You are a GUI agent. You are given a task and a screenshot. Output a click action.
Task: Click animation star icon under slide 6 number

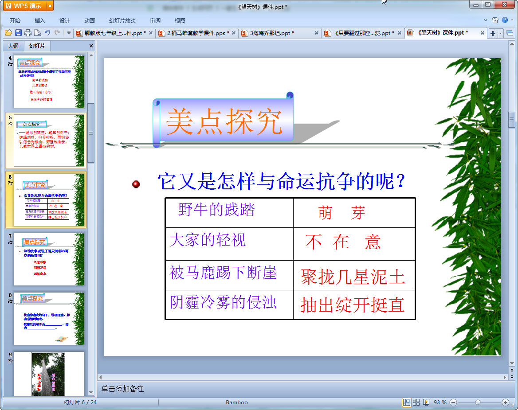coord(10,183)
